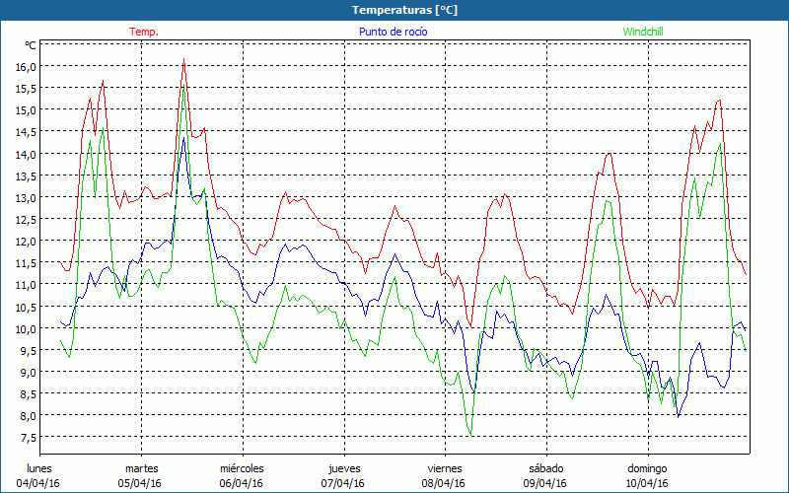789x493 pixels.
Task: Click the date label 10/04/16
Action: click(x=647, y=483)
